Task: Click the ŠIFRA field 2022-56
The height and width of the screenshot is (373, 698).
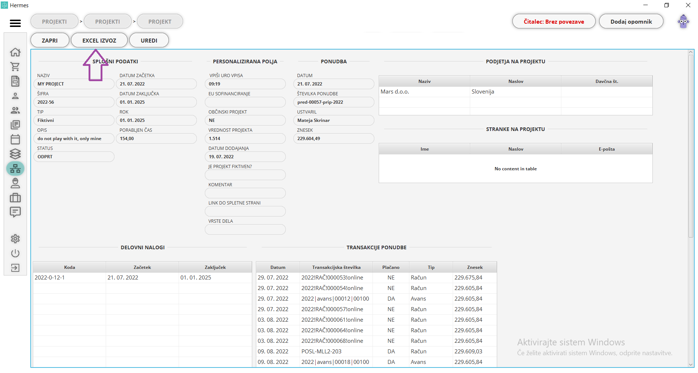Action: tap(74, 102)
